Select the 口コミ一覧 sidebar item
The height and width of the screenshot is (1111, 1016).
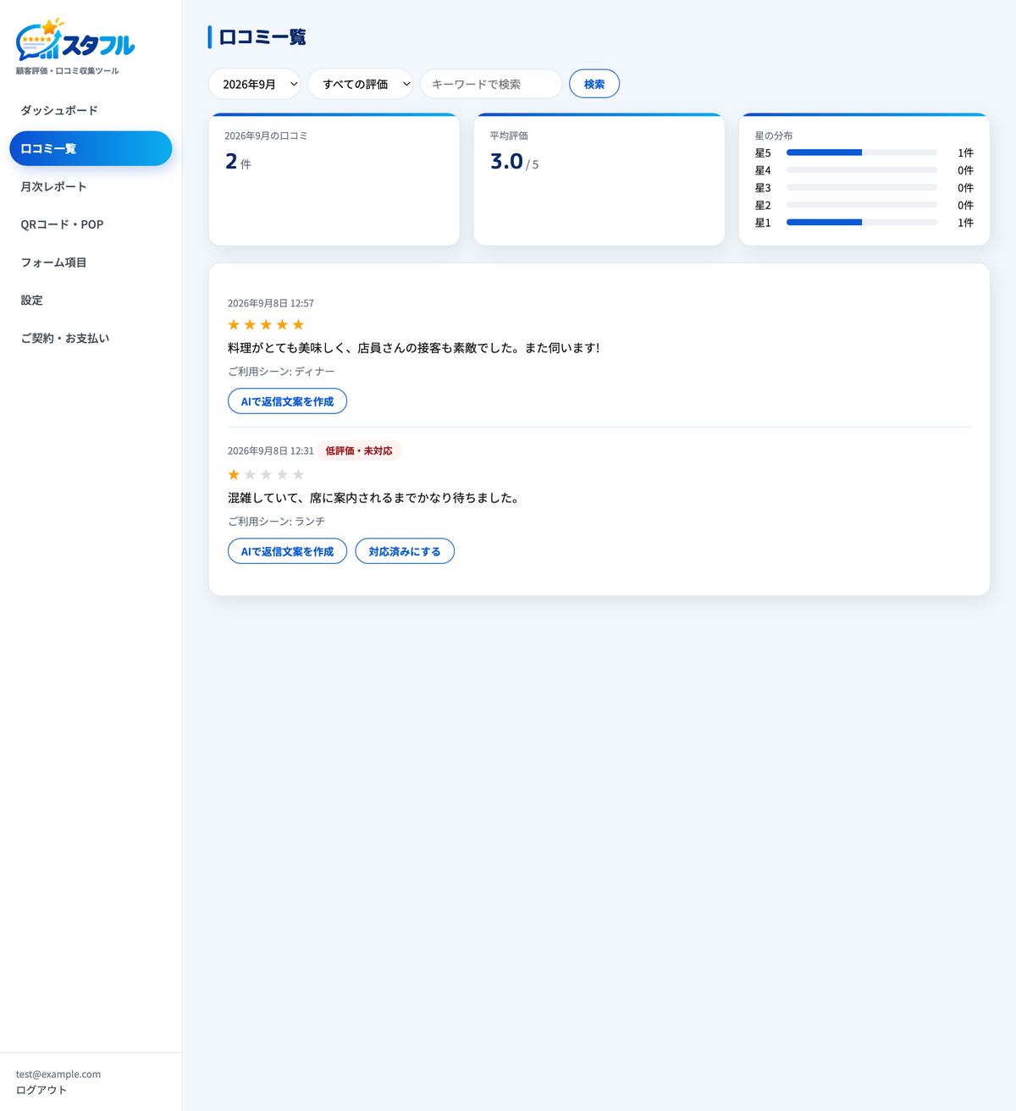pos(91,148)
